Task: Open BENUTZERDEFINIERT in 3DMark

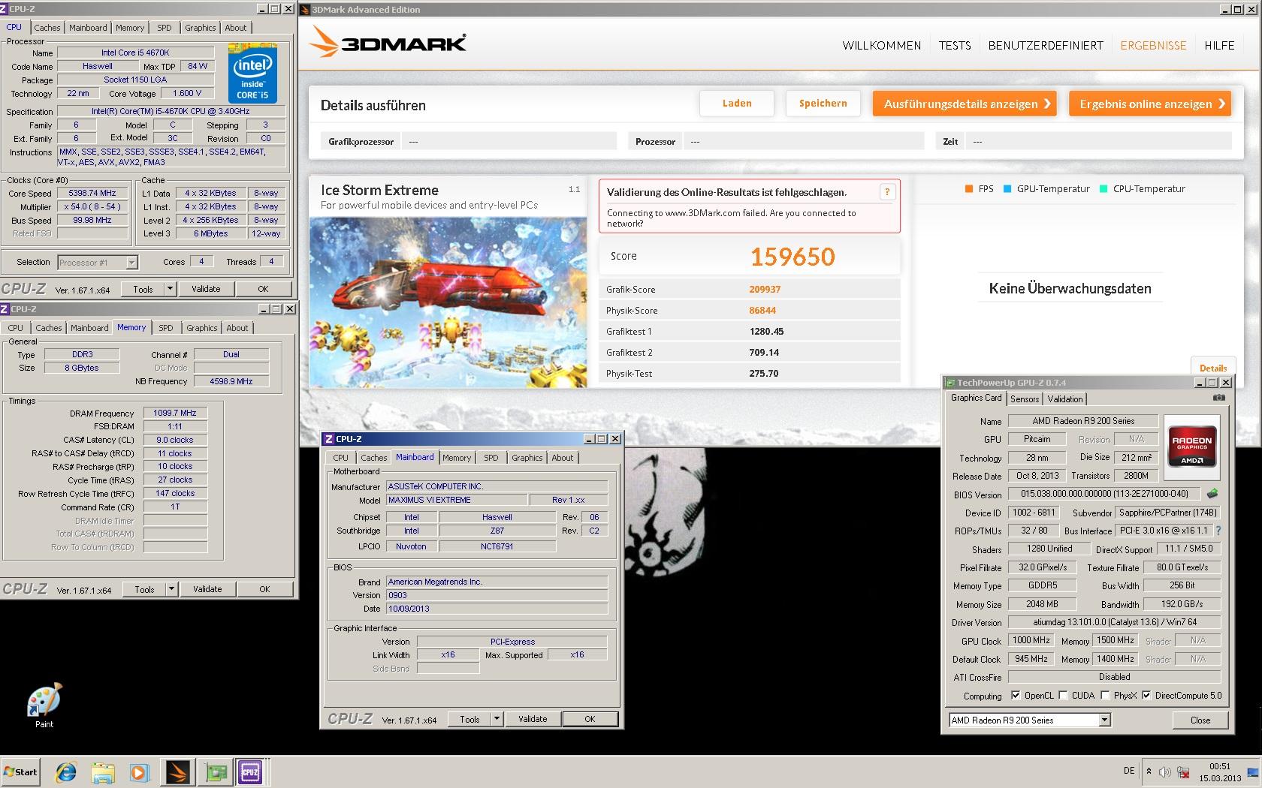Action: pos(1046,46)
